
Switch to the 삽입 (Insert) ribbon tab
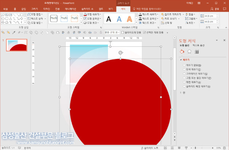click(24, 9)
